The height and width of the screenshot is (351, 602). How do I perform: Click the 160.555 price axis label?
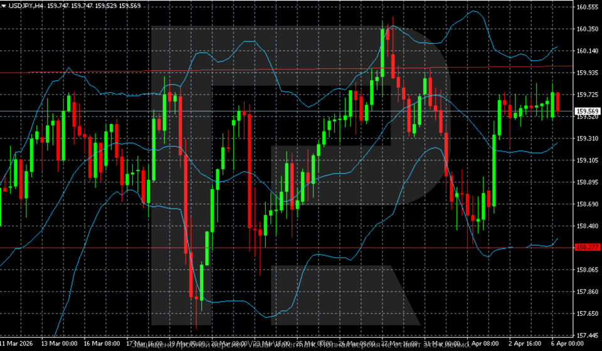(586, 7)
